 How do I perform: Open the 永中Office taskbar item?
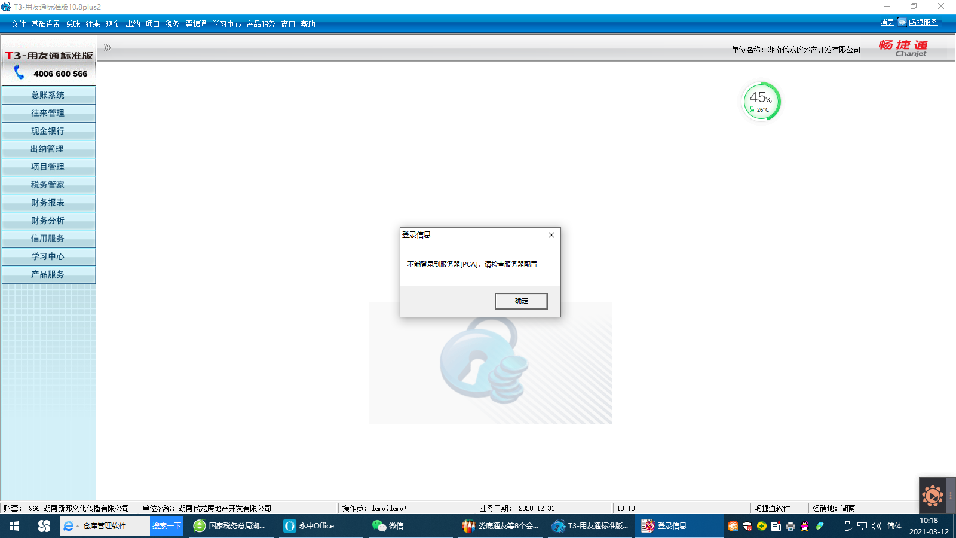click(x=320, y=526)
